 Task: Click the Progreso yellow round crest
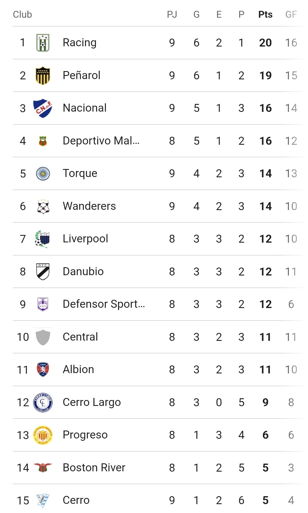pyautogui.click(x=43, y=435)
